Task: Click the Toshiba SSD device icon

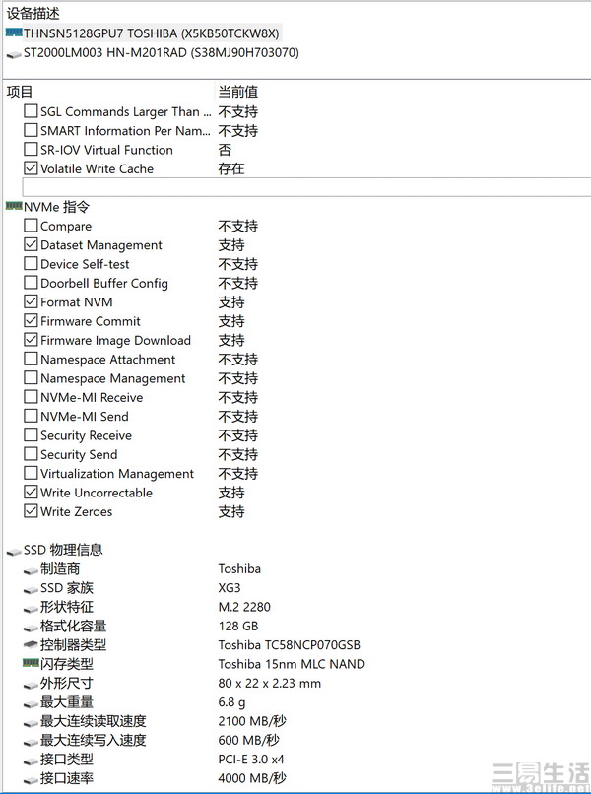Action: pos(13,33)
